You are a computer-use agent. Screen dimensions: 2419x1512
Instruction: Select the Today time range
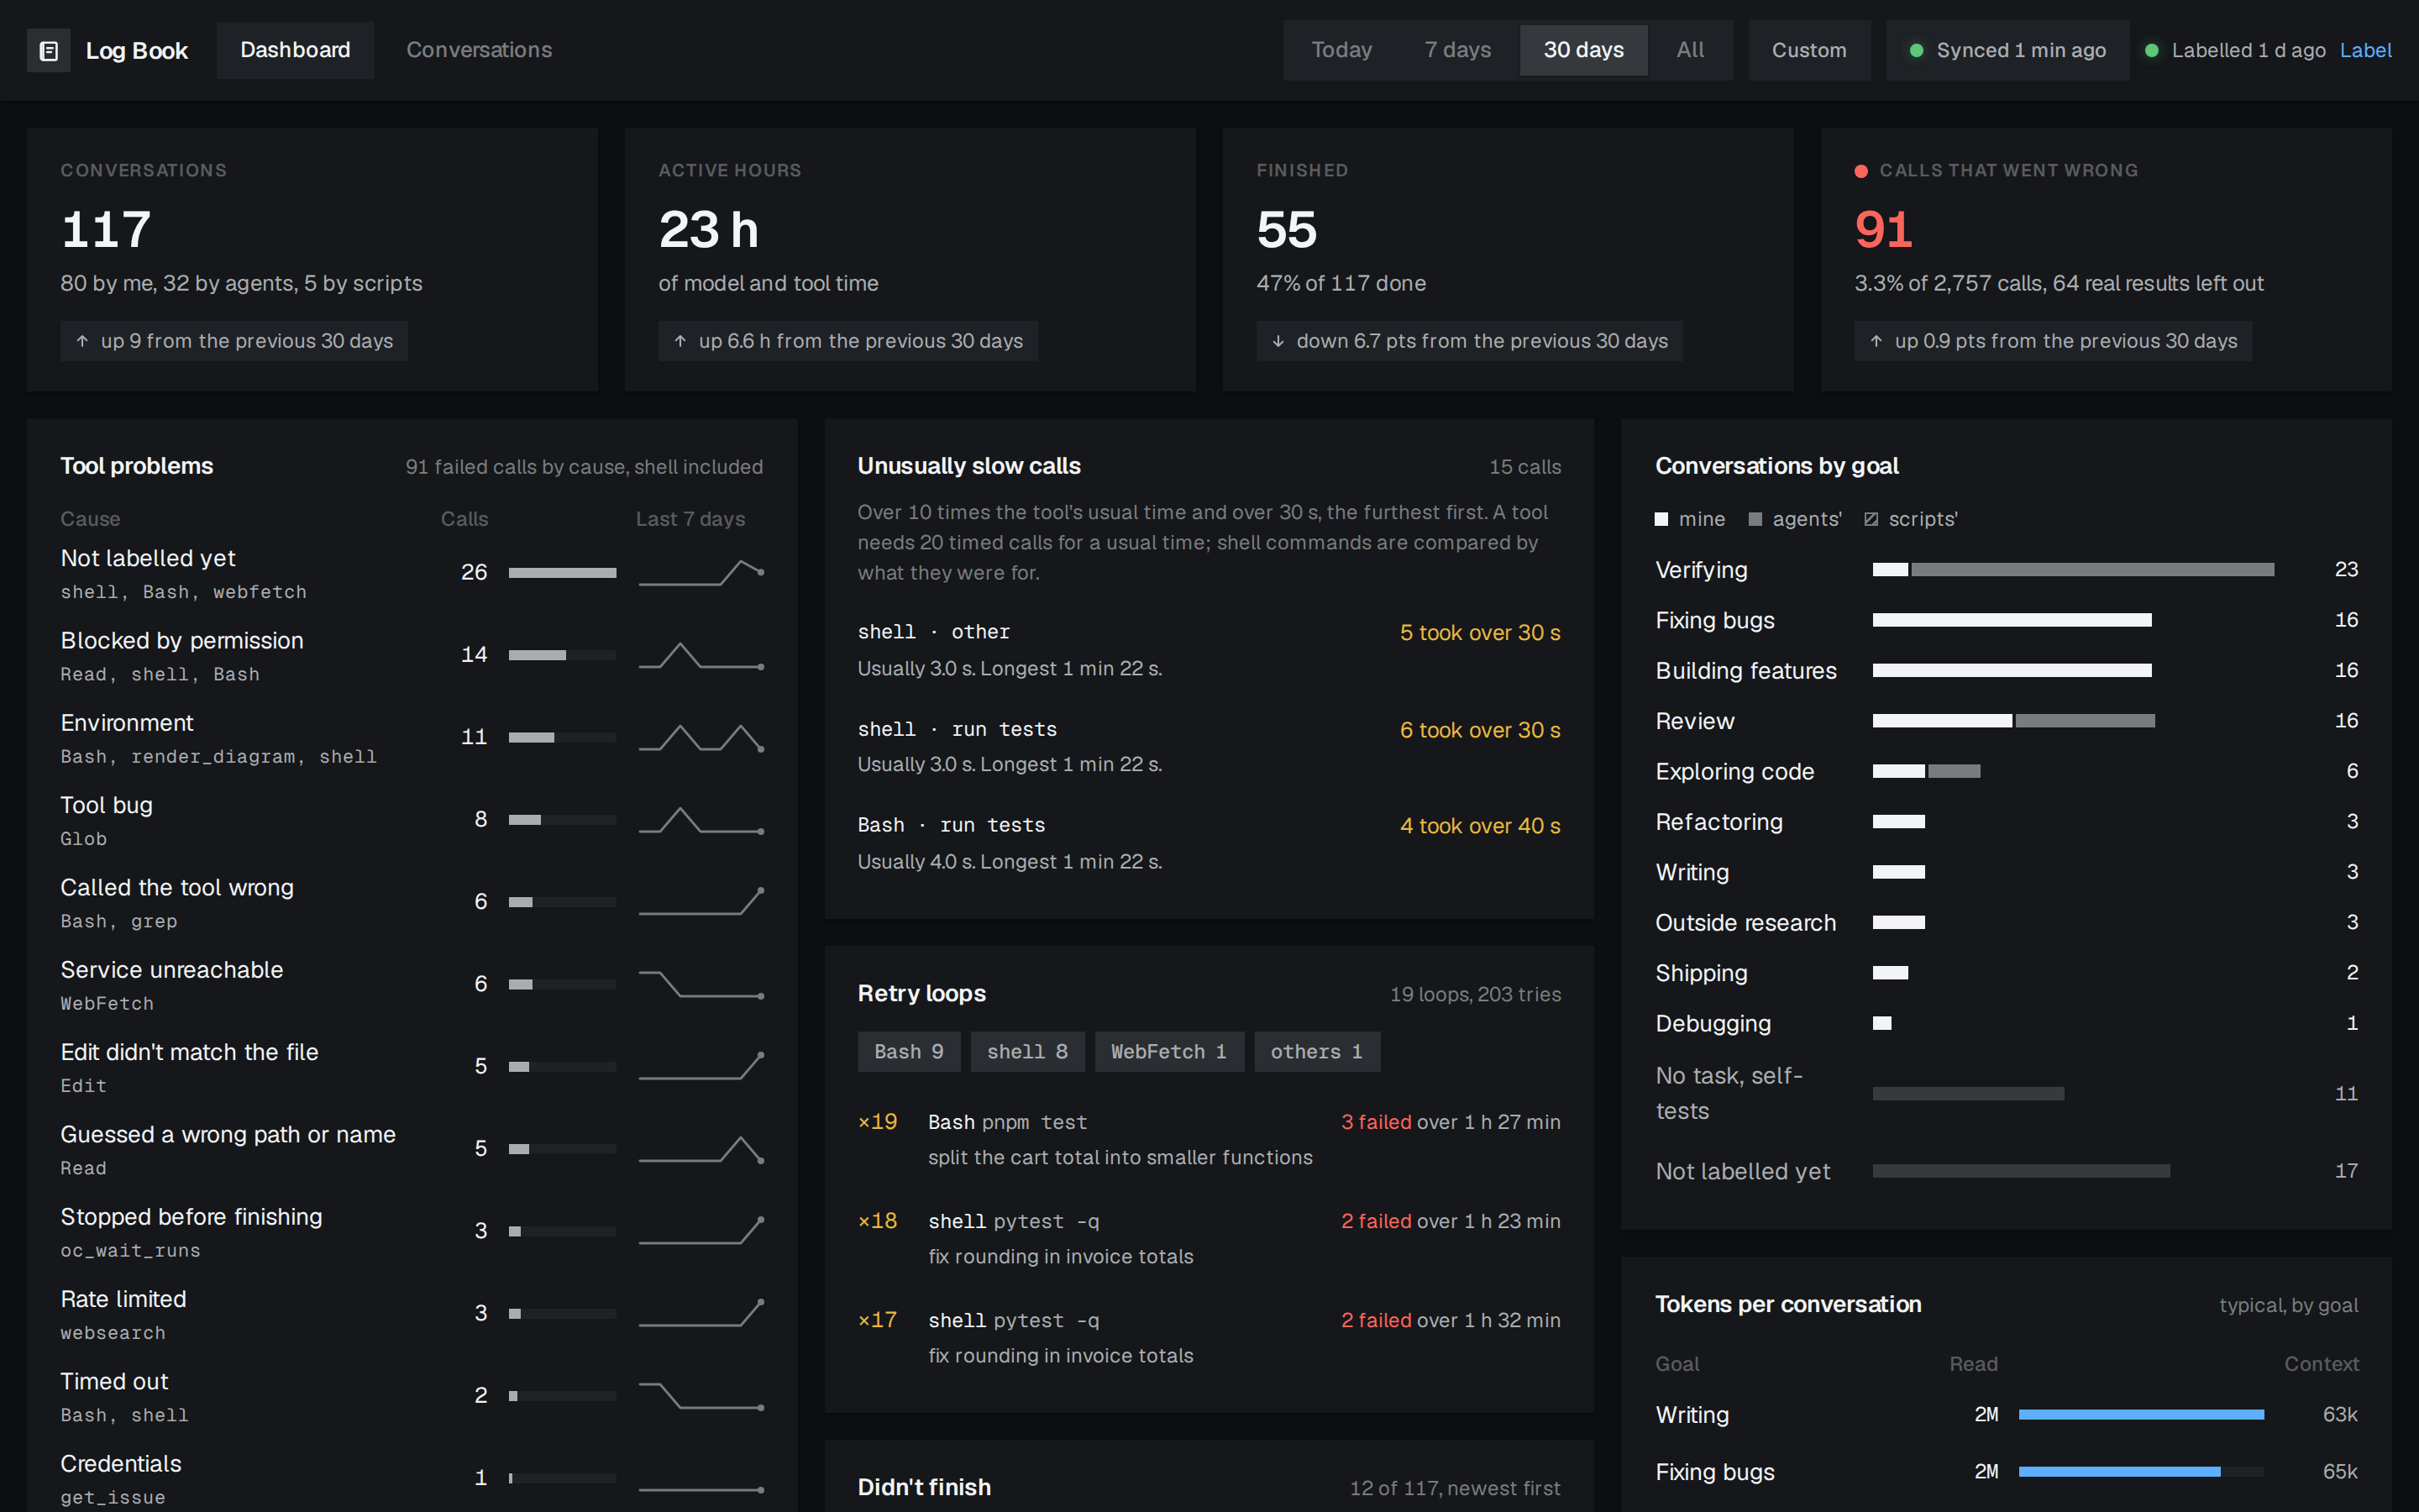(1341, 50)
